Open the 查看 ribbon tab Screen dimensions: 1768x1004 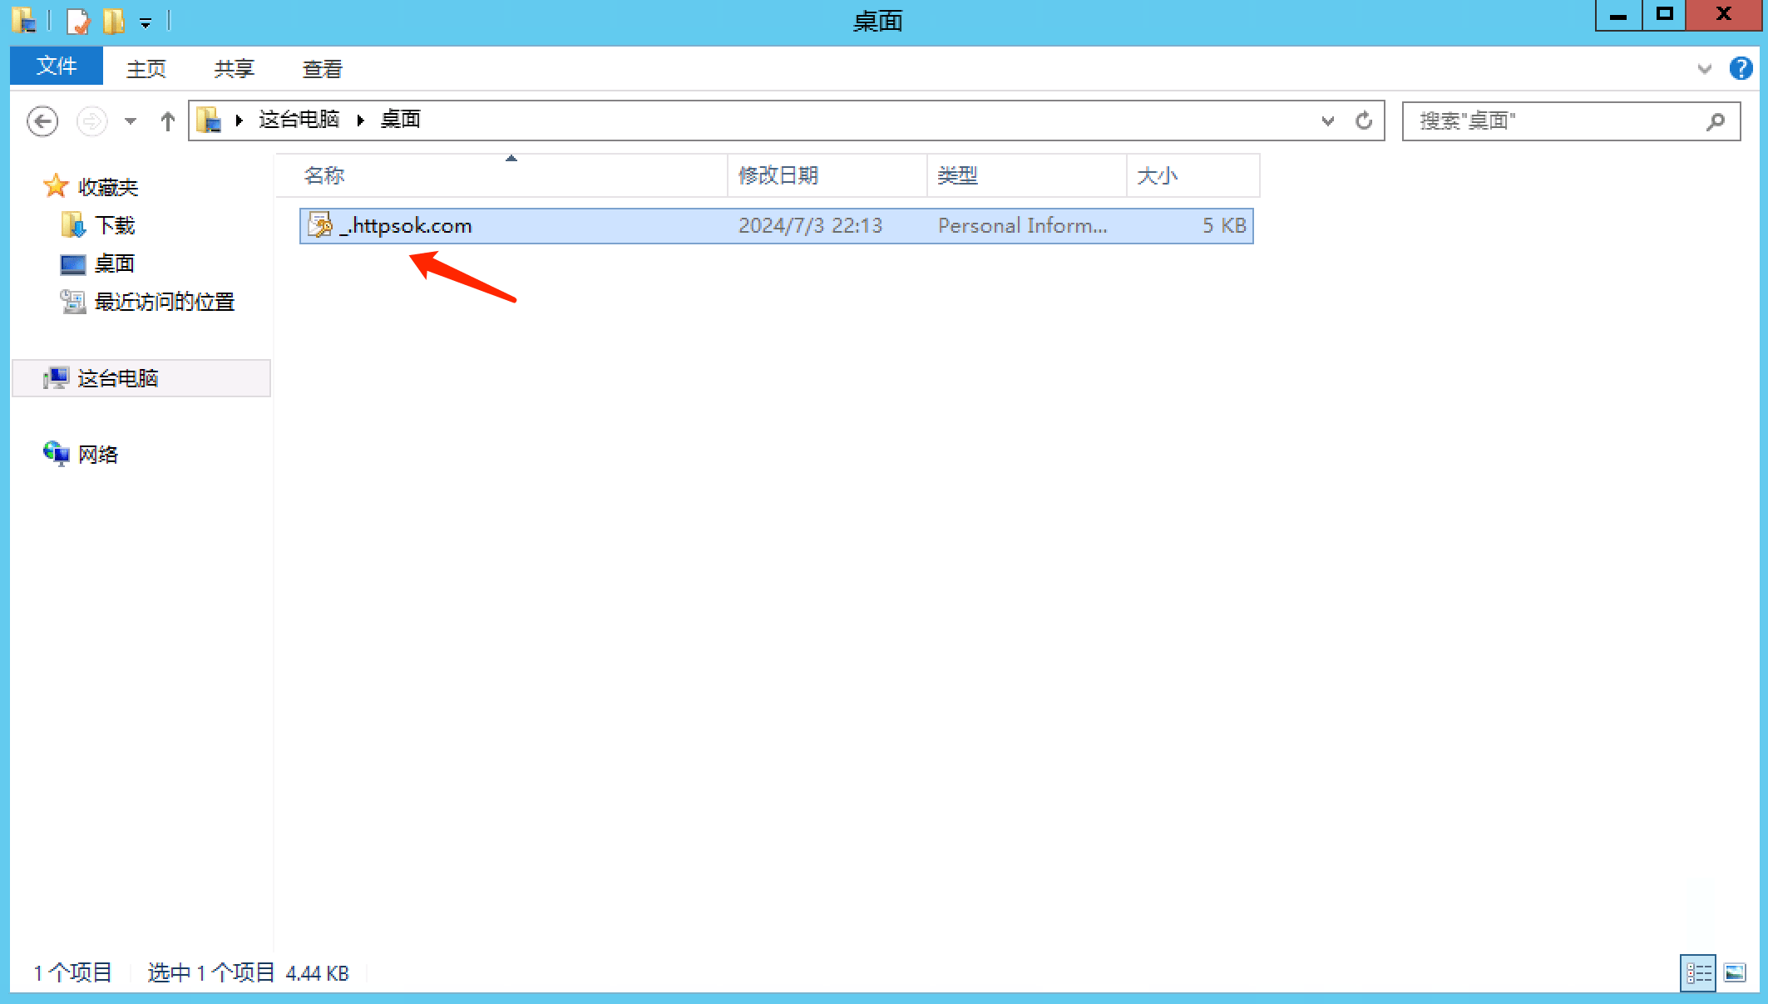[322, 69]
